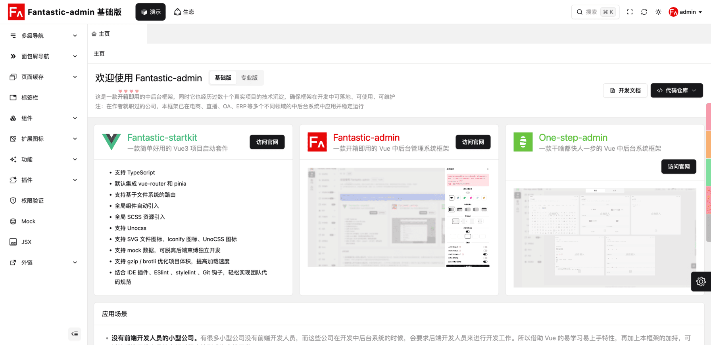Select the 生态 top navigation tab
Viewport: 711px width, 345px height.
[184, 12]
